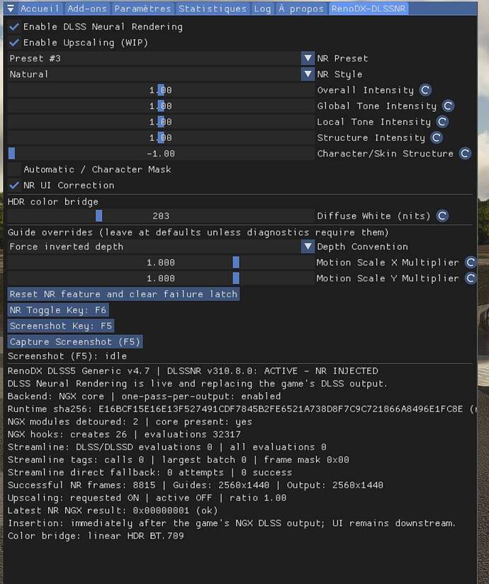The image size is (489, 584).
Task: Open the Add-ons tab
Action: [87, 8]
